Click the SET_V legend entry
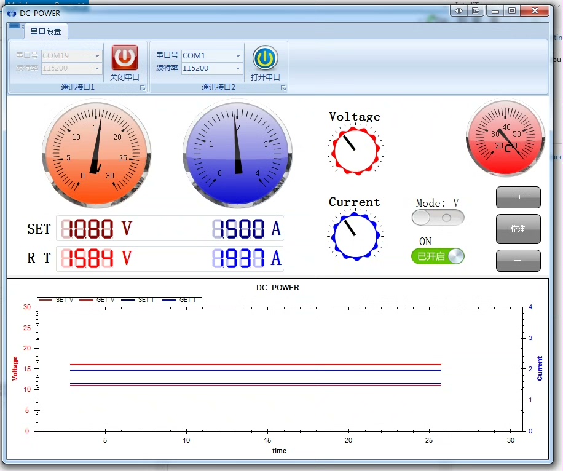This screenshot has height=471, width=563. click(56, 300)
